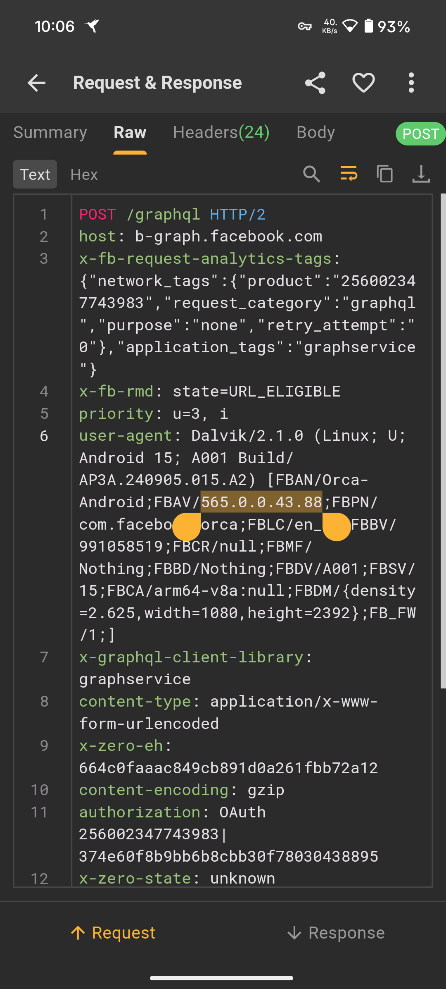Tap the vertical scrollbar thumb
Screen dimensions: 446x989
point(443,441)
